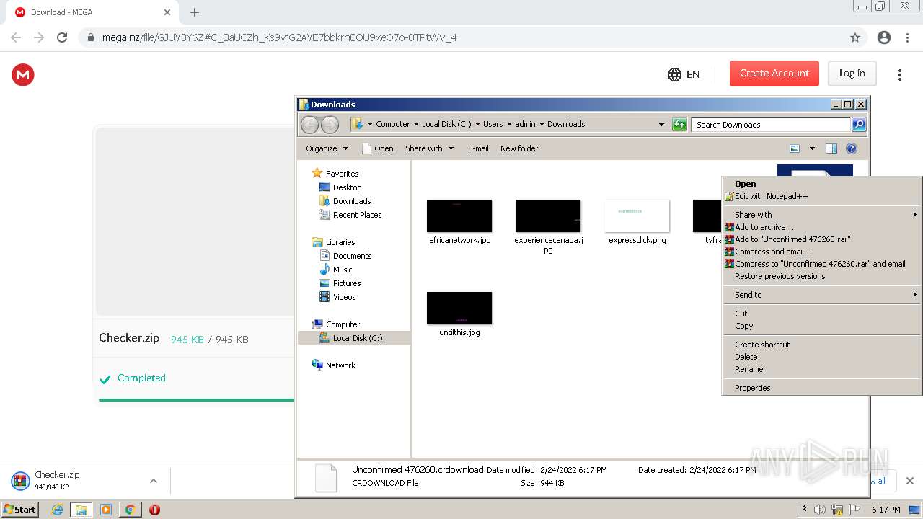Screen dimensions: 923x519
Task: Select Desktop in Favorites
Action: point(340,187)
